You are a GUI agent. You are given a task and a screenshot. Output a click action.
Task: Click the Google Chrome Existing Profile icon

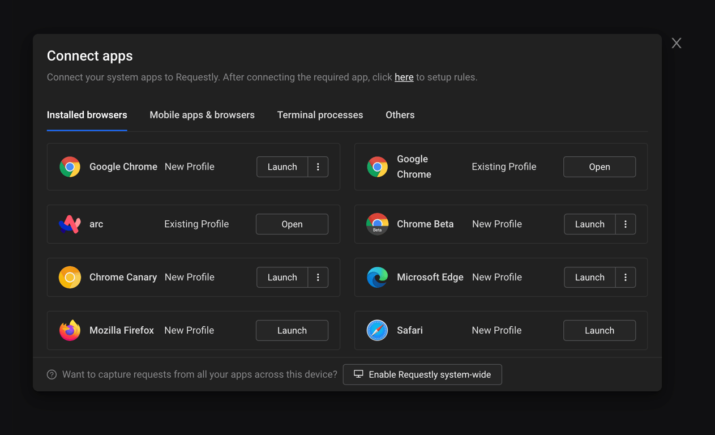(377, 167)
